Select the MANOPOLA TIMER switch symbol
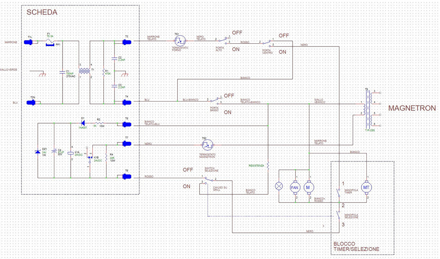This screenshot has width=440, height=259. 339,193
